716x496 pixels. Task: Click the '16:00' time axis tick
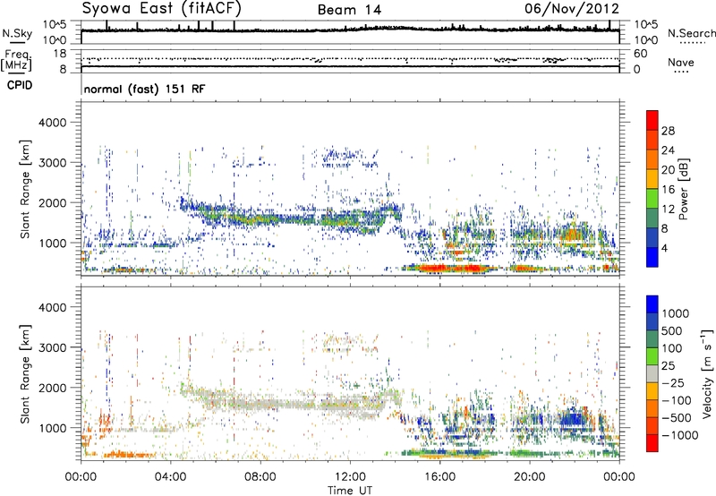pyautogui.click(x=439, y=477)
